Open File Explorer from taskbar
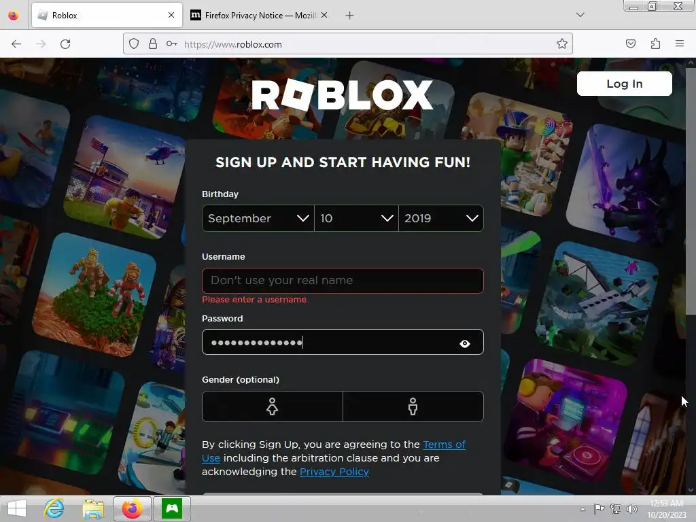 tap(93, 508)
